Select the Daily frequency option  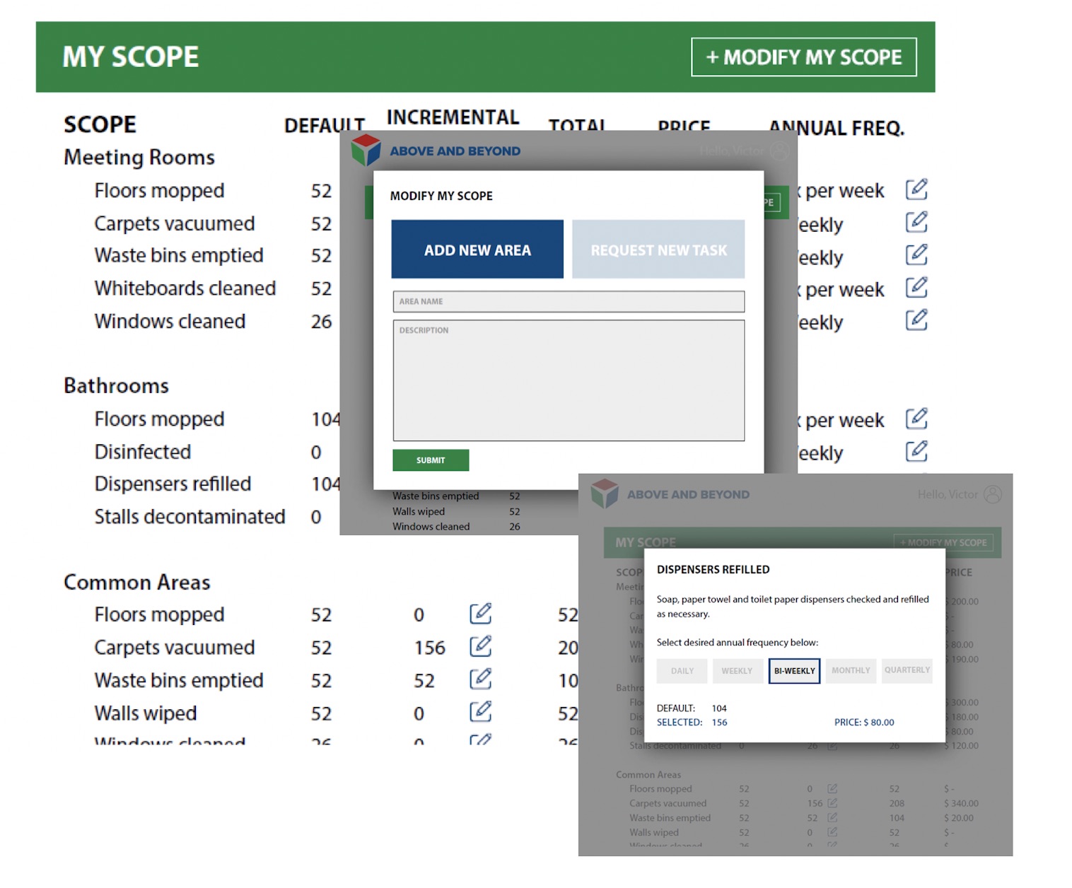point(682,671)
